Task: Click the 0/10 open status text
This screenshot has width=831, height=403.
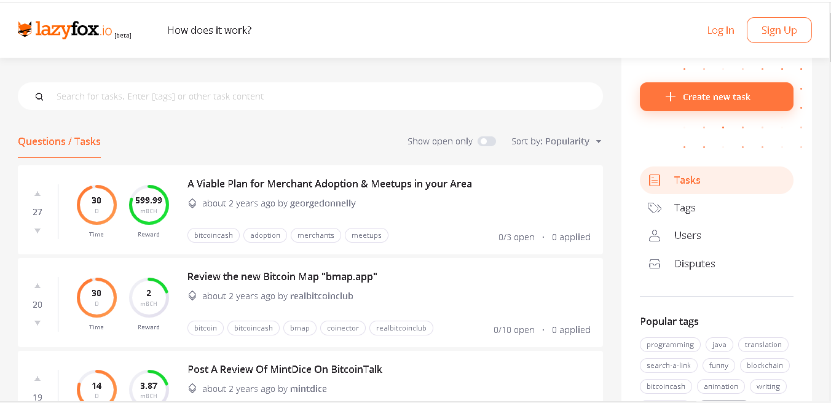Action: click(514, 330)
